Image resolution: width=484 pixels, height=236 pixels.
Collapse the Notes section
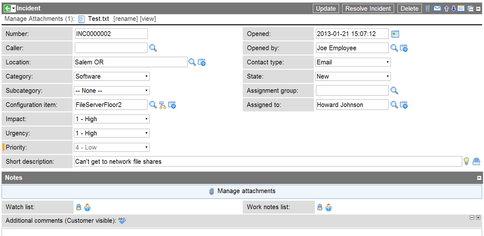[479, 178]
